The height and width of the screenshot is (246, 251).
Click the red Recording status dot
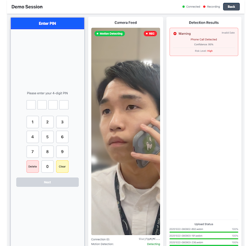tap(204, 7)
